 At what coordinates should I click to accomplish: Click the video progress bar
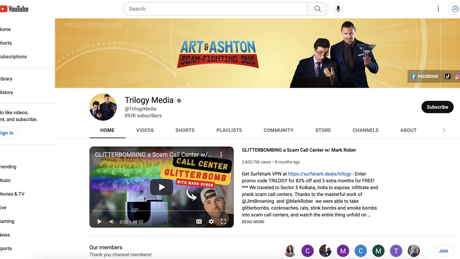[161, 211]
